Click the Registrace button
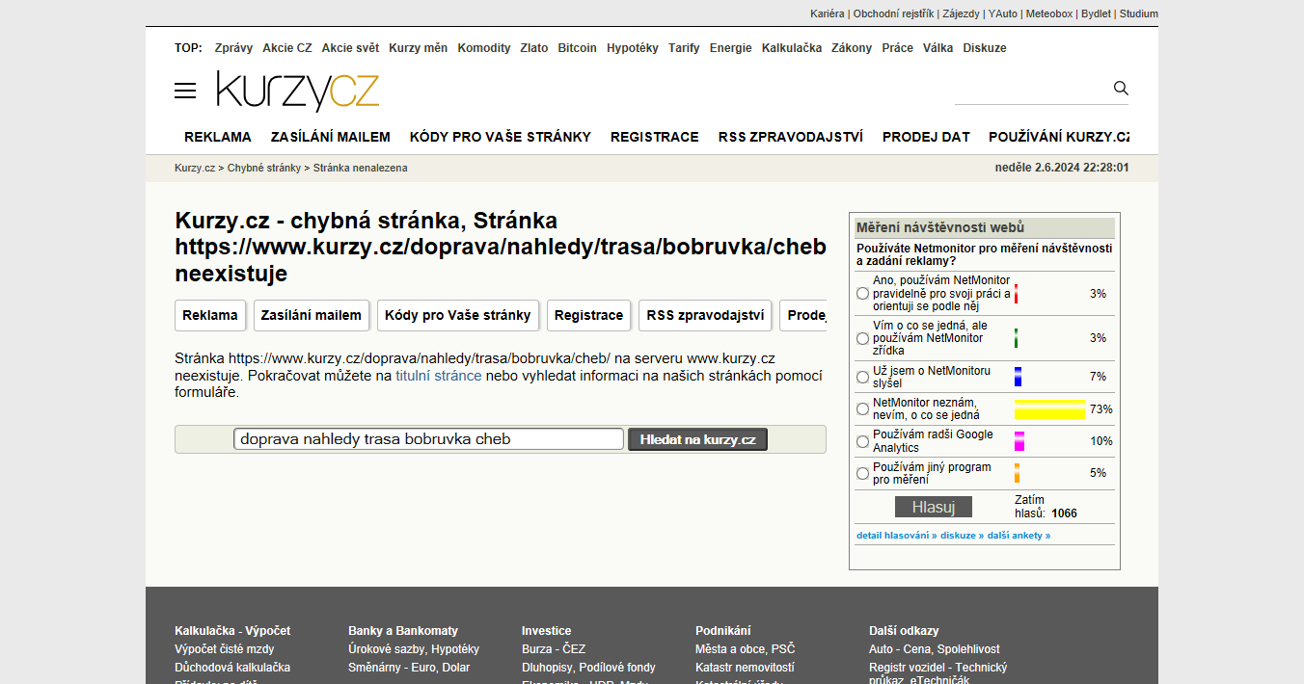Viewport: 1304px width, 684px height. coord(589,315)
